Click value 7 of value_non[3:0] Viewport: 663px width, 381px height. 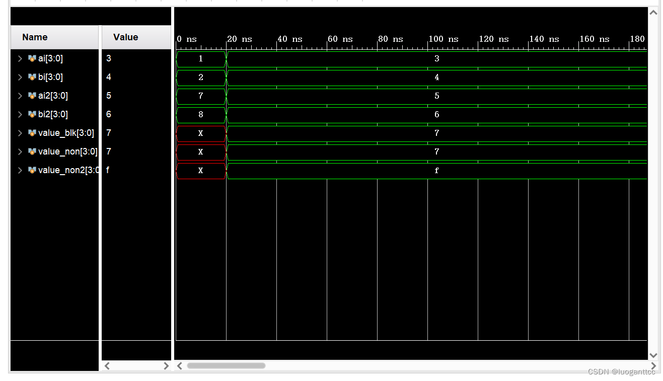tap(109, 151)
